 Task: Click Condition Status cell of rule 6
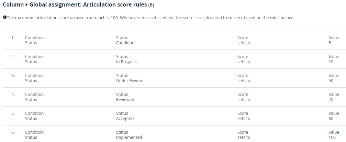[34, 135]
